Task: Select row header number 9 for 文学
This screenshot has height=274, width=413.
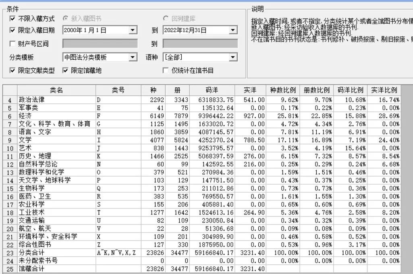Action: (x=10, y=140)
